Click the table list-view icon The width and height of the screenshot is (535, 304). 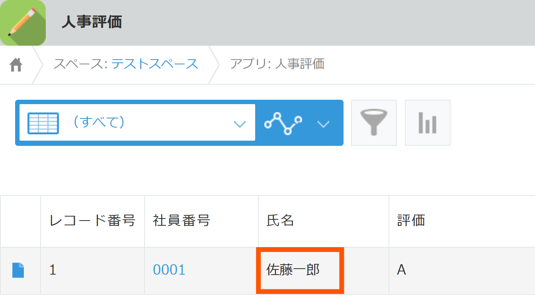43,123
